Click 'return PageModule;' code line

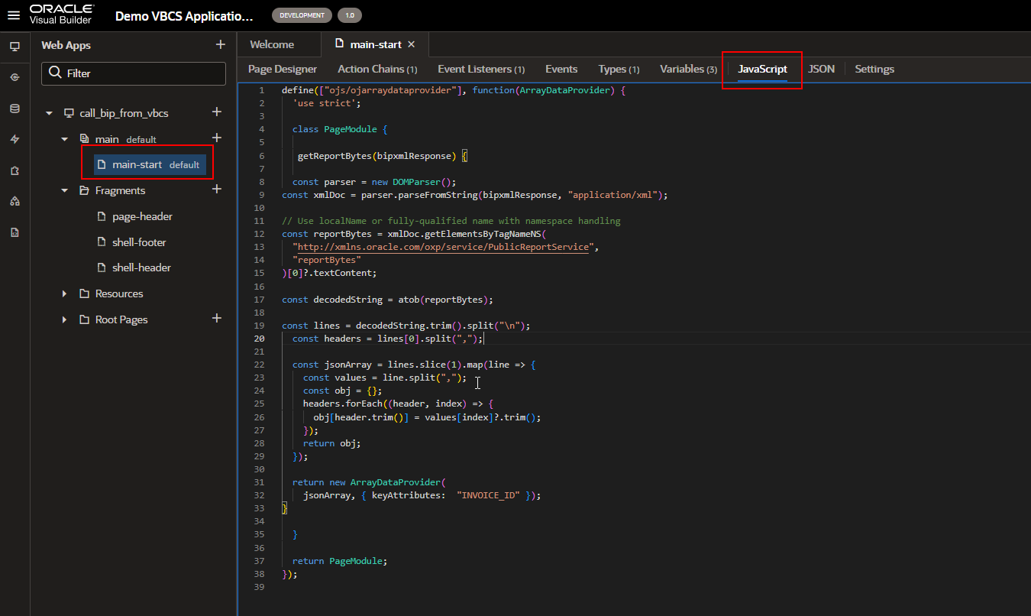point(340,561)
